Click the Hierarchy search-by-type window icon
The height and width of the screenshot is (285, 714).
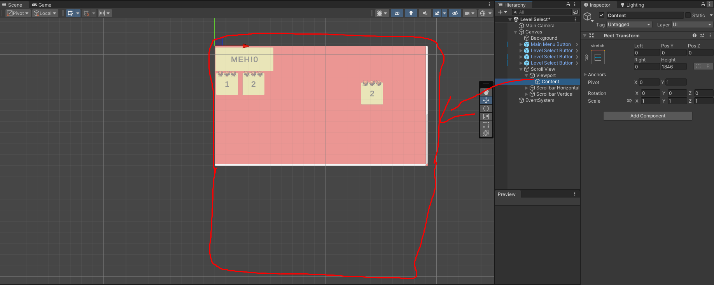tap(575, 12)
